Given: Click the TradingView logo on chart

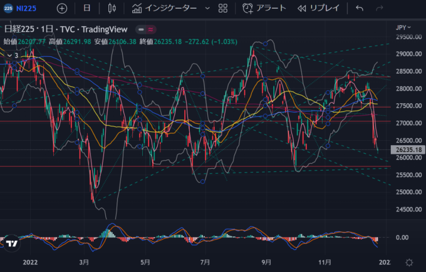Looking at the screenshot, I should pos(11,243).
